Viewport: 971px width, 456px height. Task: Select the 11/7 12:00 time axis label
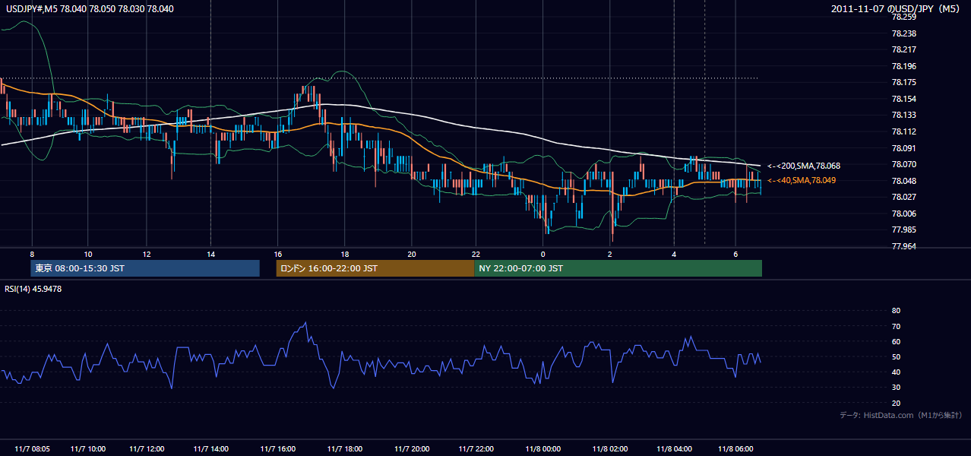click(x=148, y=448)
